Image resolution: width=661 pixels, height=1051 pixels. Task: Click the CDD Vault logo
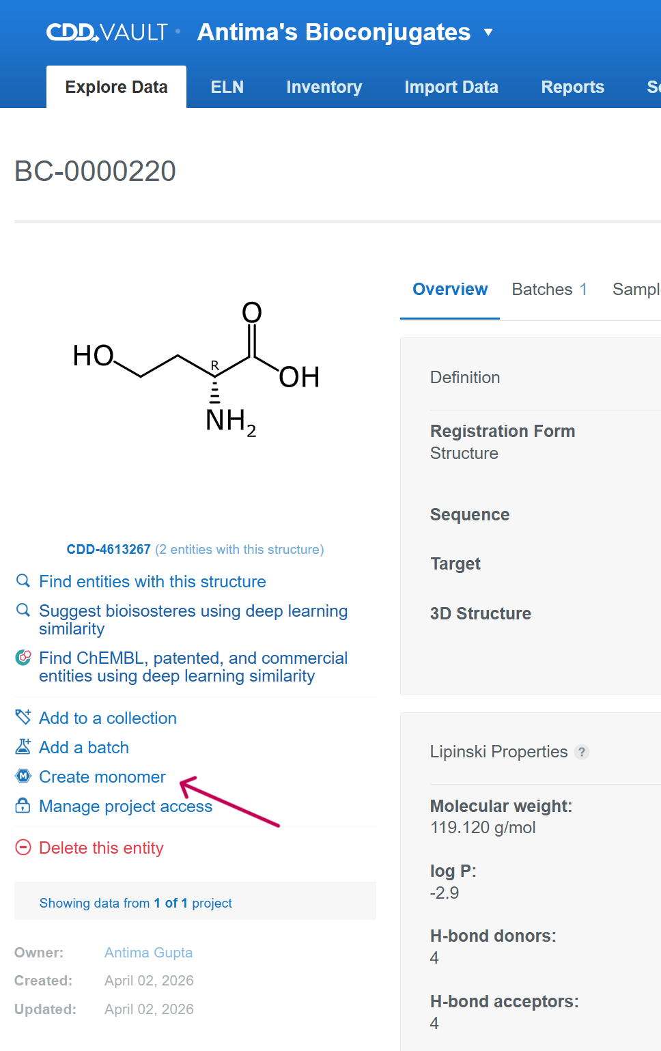pyautogui.click(x=107, y=32)
